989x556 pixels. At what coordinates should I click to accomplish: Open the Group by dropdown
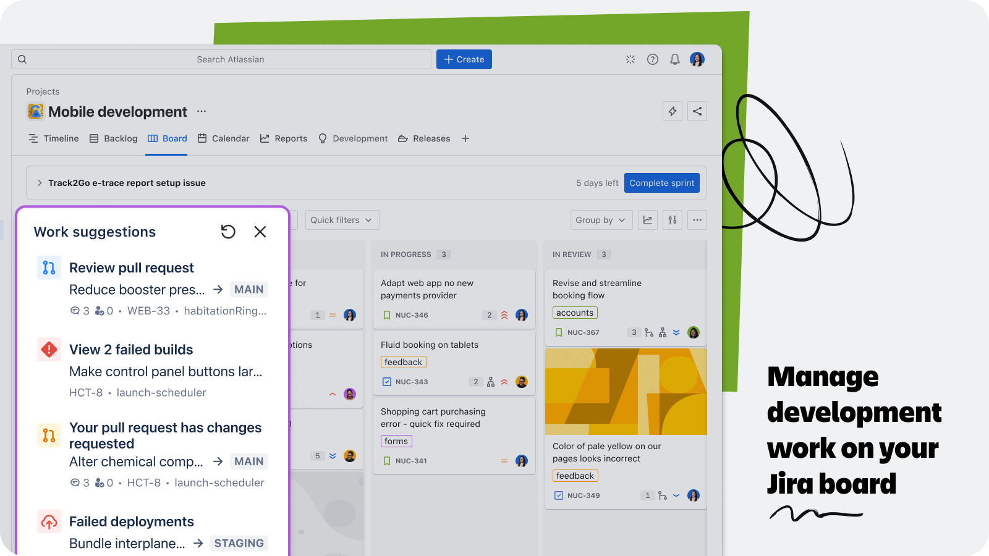601,220
